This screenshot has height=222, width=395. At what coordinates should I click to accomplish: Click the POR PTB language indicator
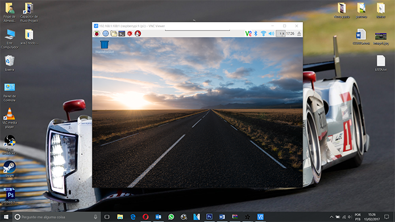[x=357, y=217]
